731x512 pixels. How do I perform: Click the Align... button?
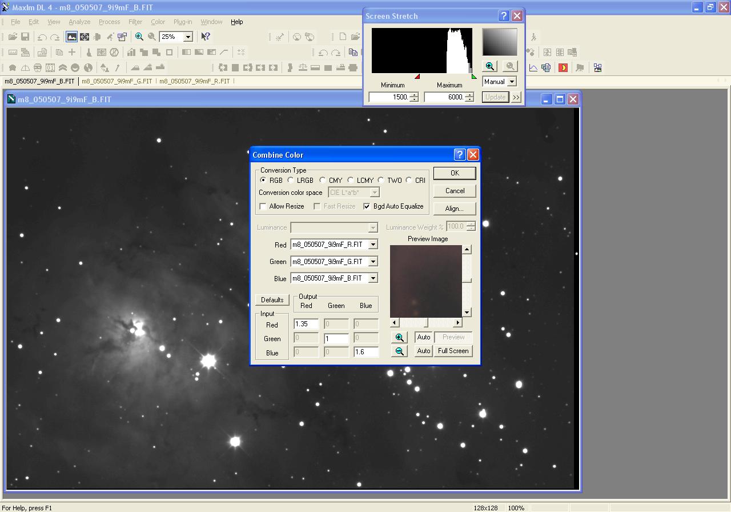click(454, 209)
